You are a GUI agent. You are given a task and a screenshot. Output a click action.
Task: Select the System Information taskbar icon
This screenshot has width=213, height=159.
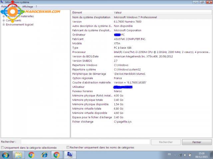click(x=70, y=155)
